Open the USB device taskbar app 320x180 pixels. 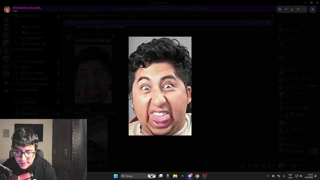(168, 176)
